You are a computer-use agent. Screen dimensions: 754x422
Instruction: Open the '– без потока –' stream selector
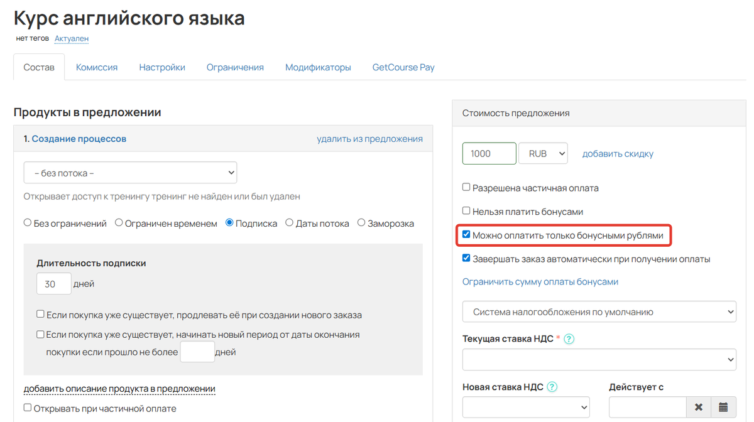click(130, 172)
